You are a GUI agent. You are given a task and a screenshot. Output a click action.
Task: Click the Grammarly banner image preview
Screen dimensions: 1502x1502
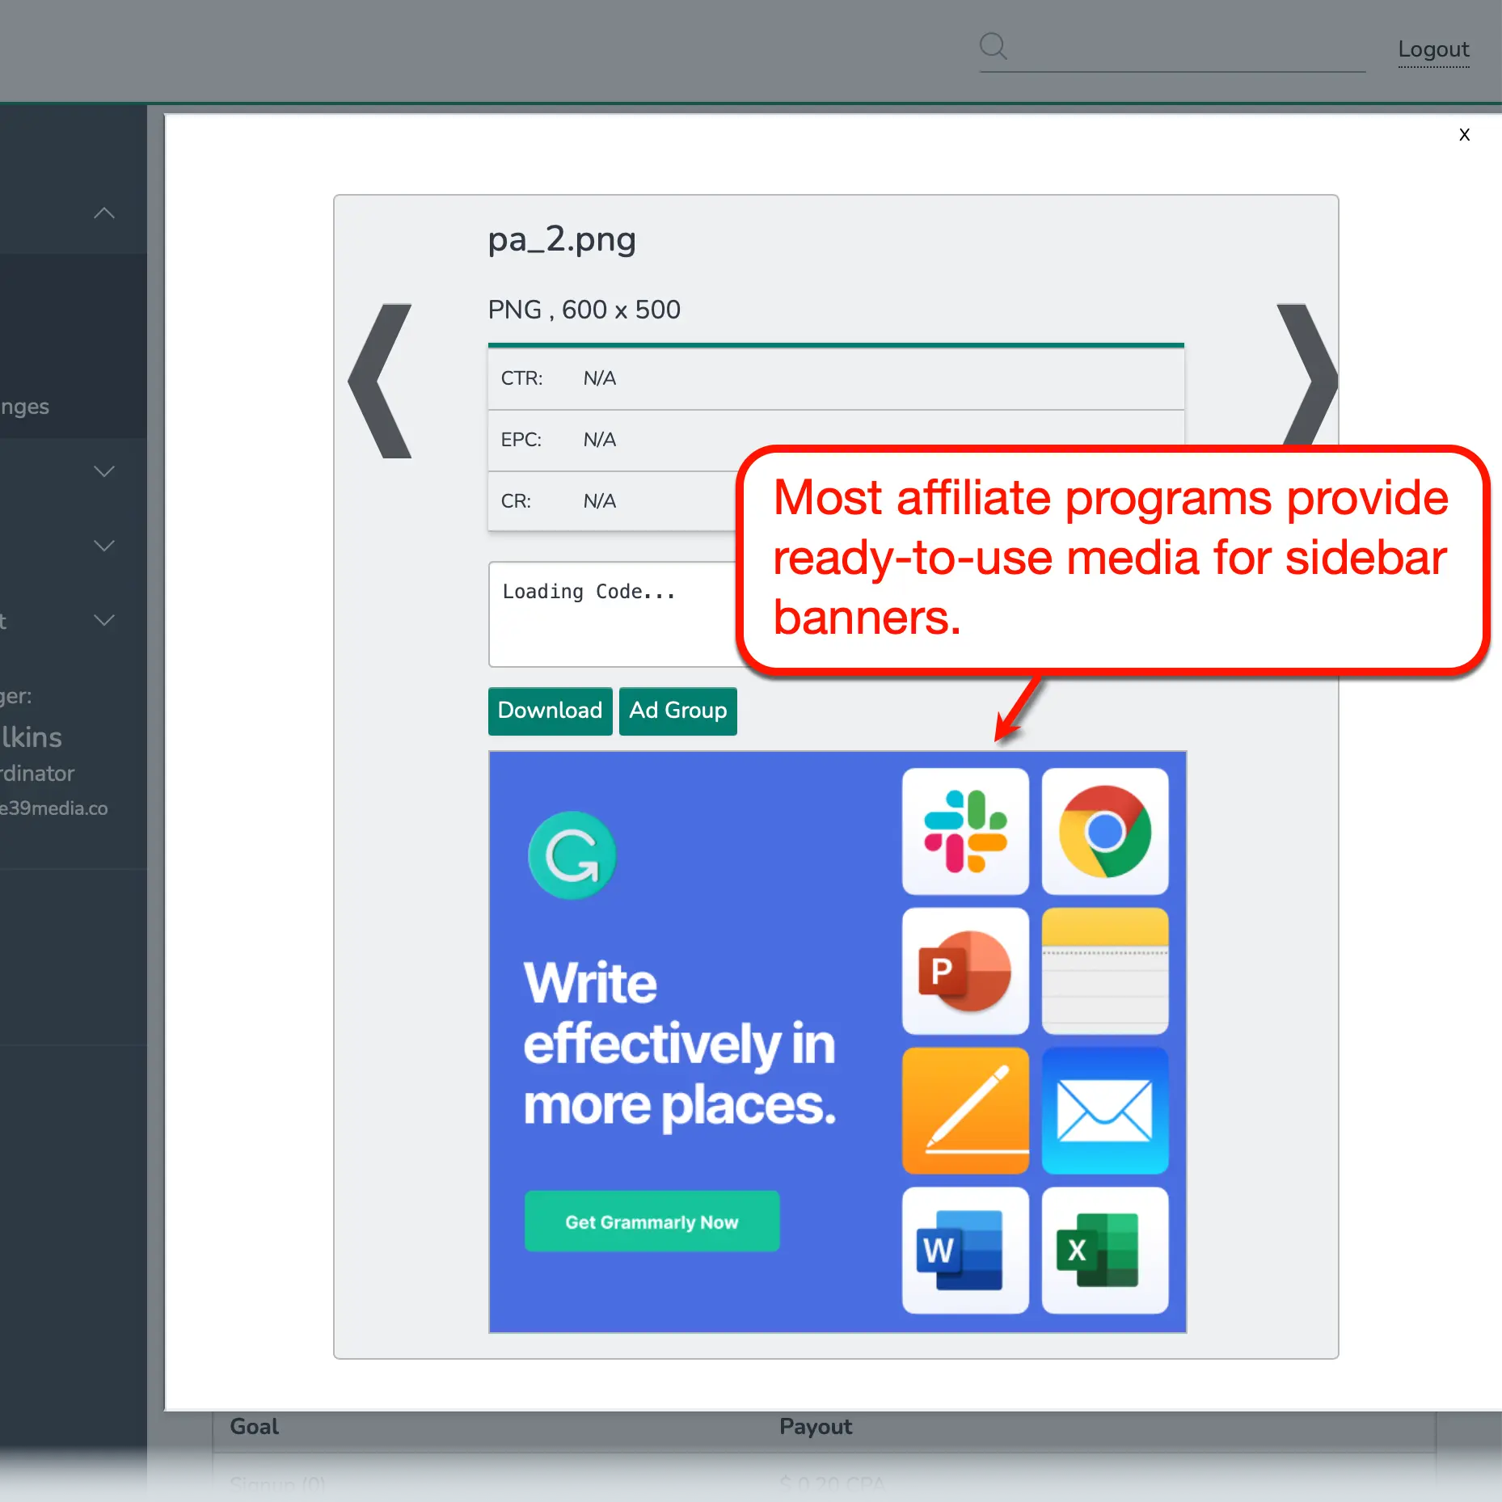click(x=837, y=1041)
